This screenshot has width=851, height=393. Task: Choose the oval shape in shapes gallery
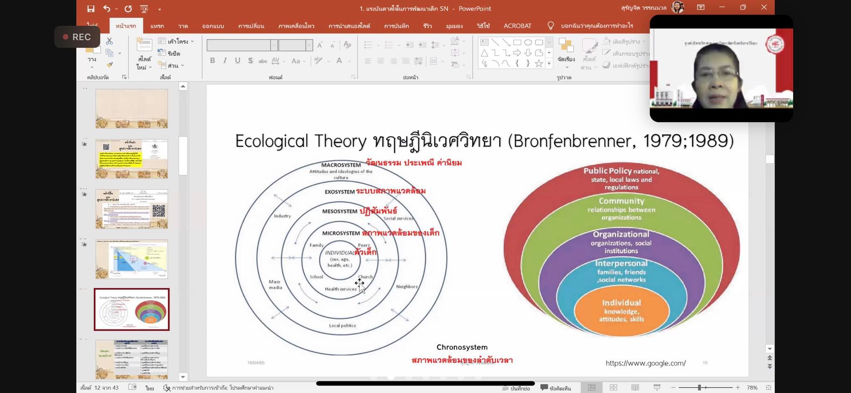[x=528, y=42]
